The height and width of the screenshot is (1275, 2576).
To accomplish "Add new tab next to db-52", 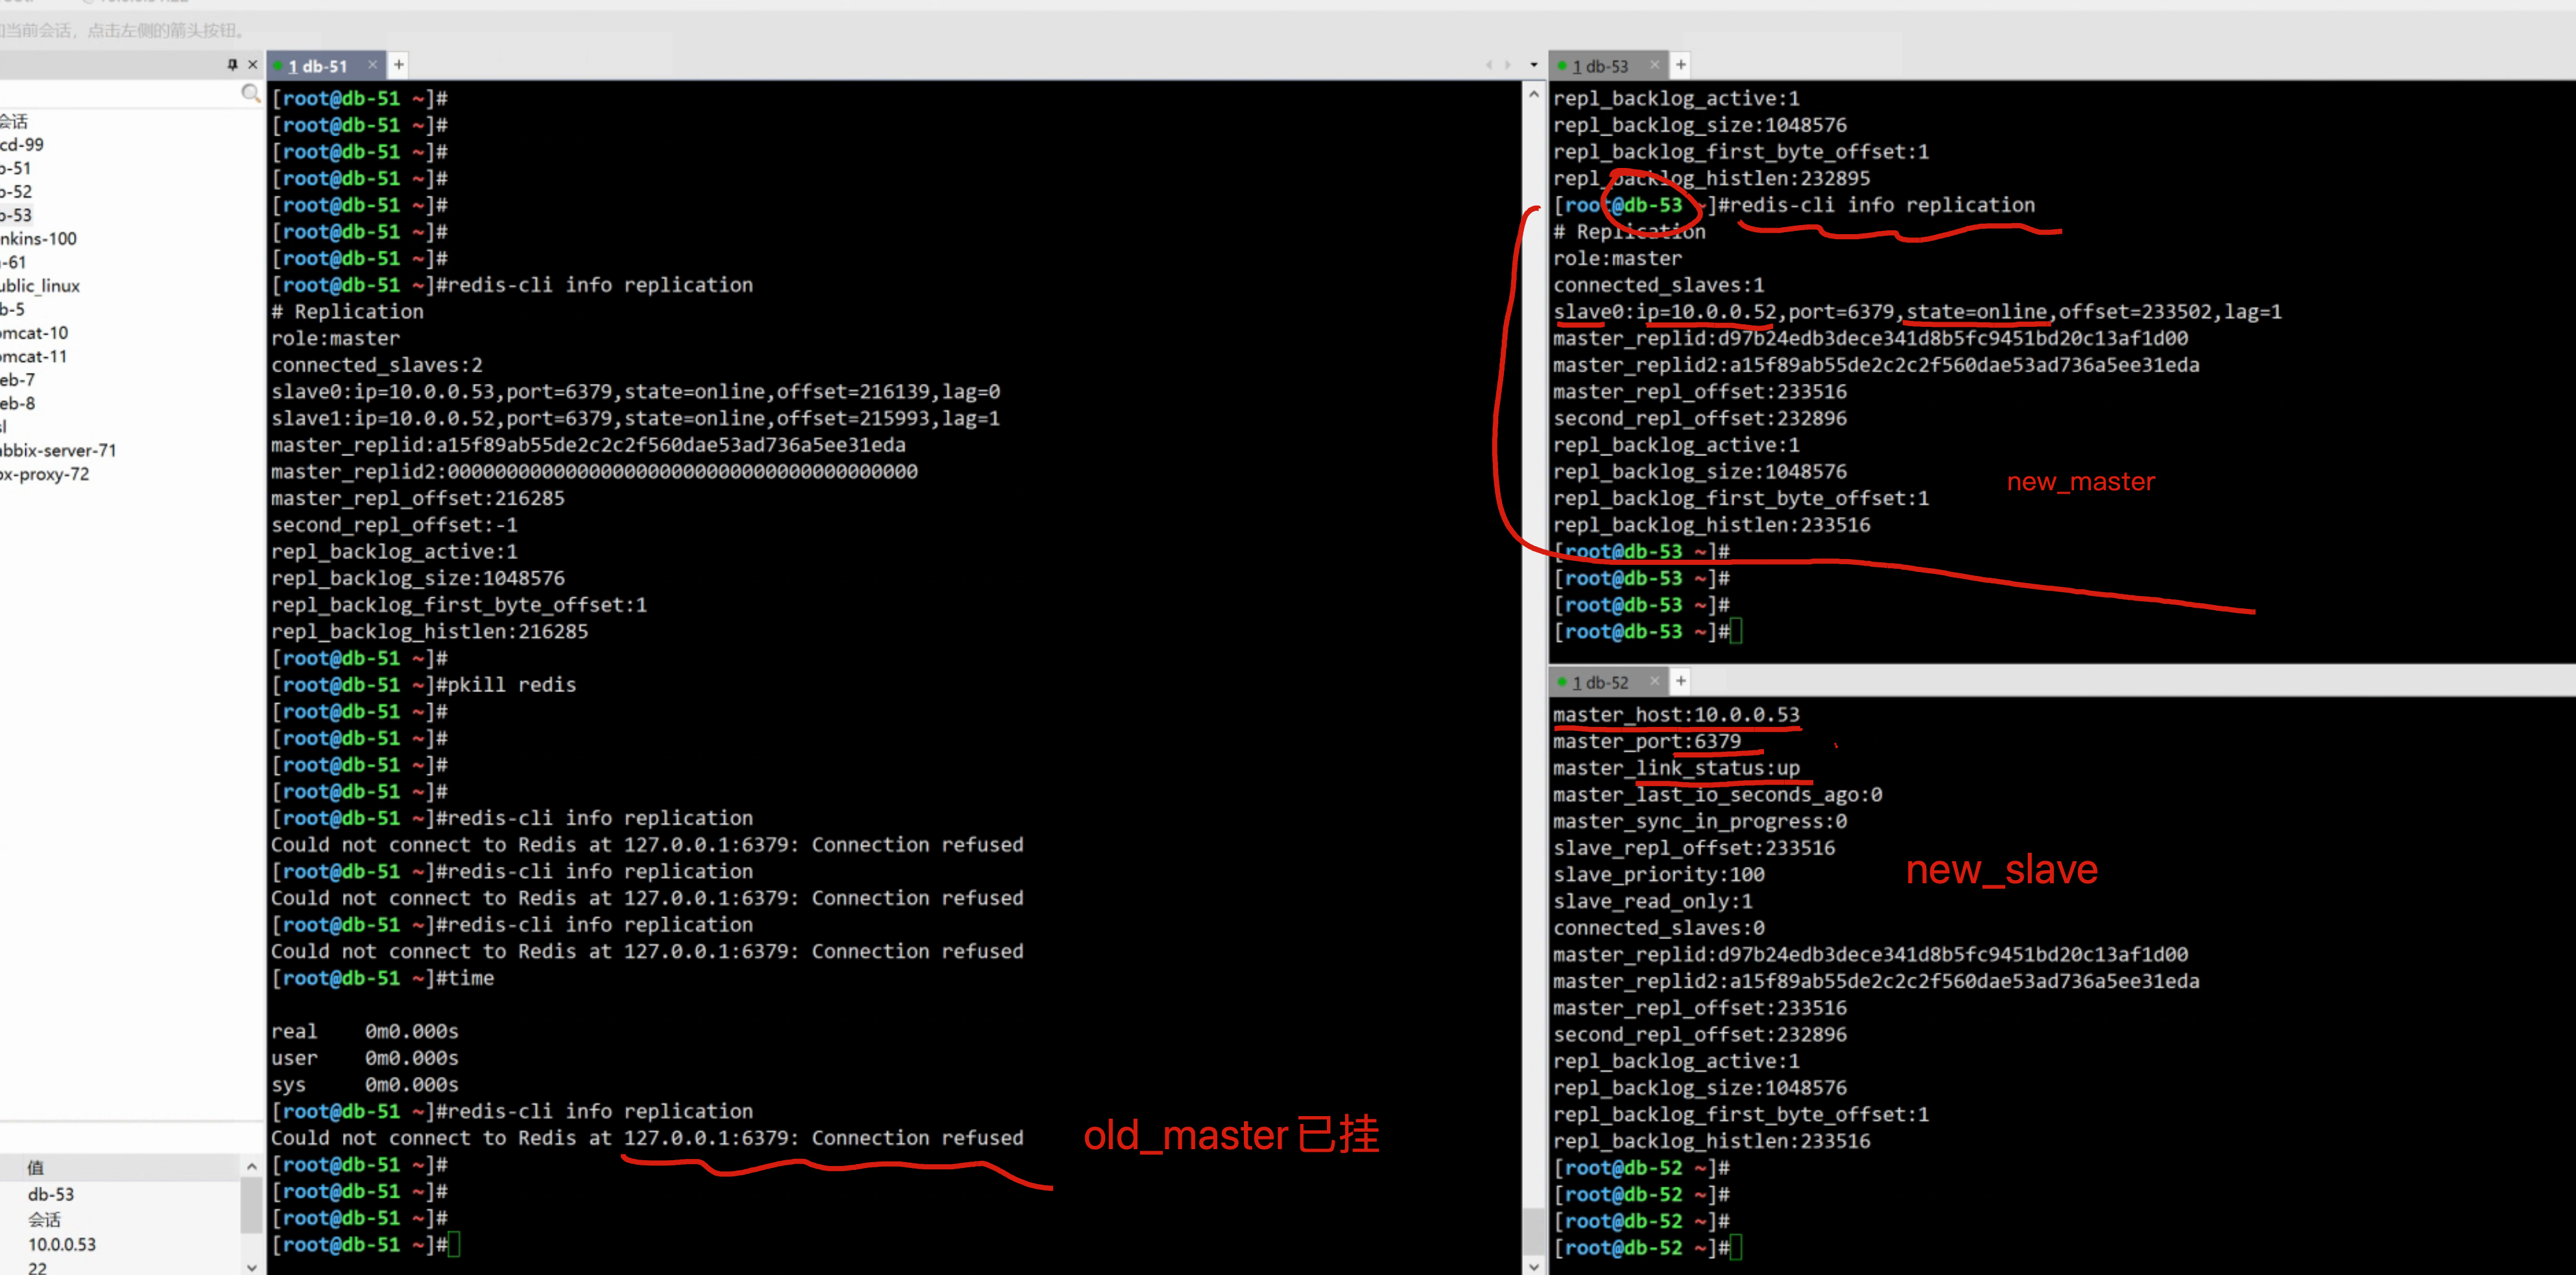I will (1681, 682).
